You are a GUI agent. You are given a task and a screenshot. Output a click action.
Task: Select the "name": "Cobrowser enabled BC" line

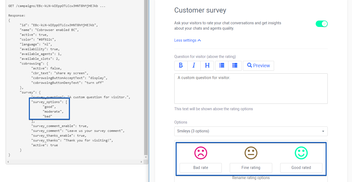point(49,30)
